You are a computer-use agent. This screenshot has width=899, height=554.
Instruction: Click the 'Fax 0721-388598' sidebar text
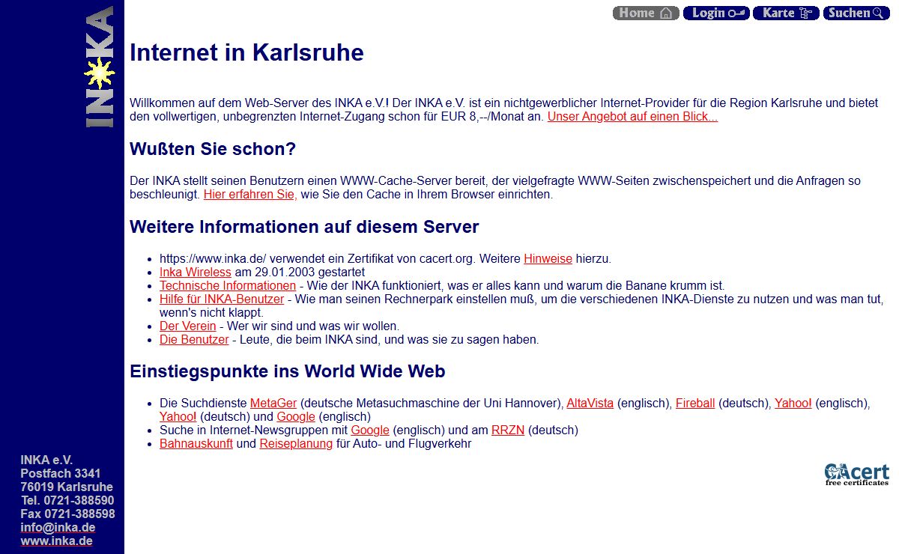(x=67, y=514)
